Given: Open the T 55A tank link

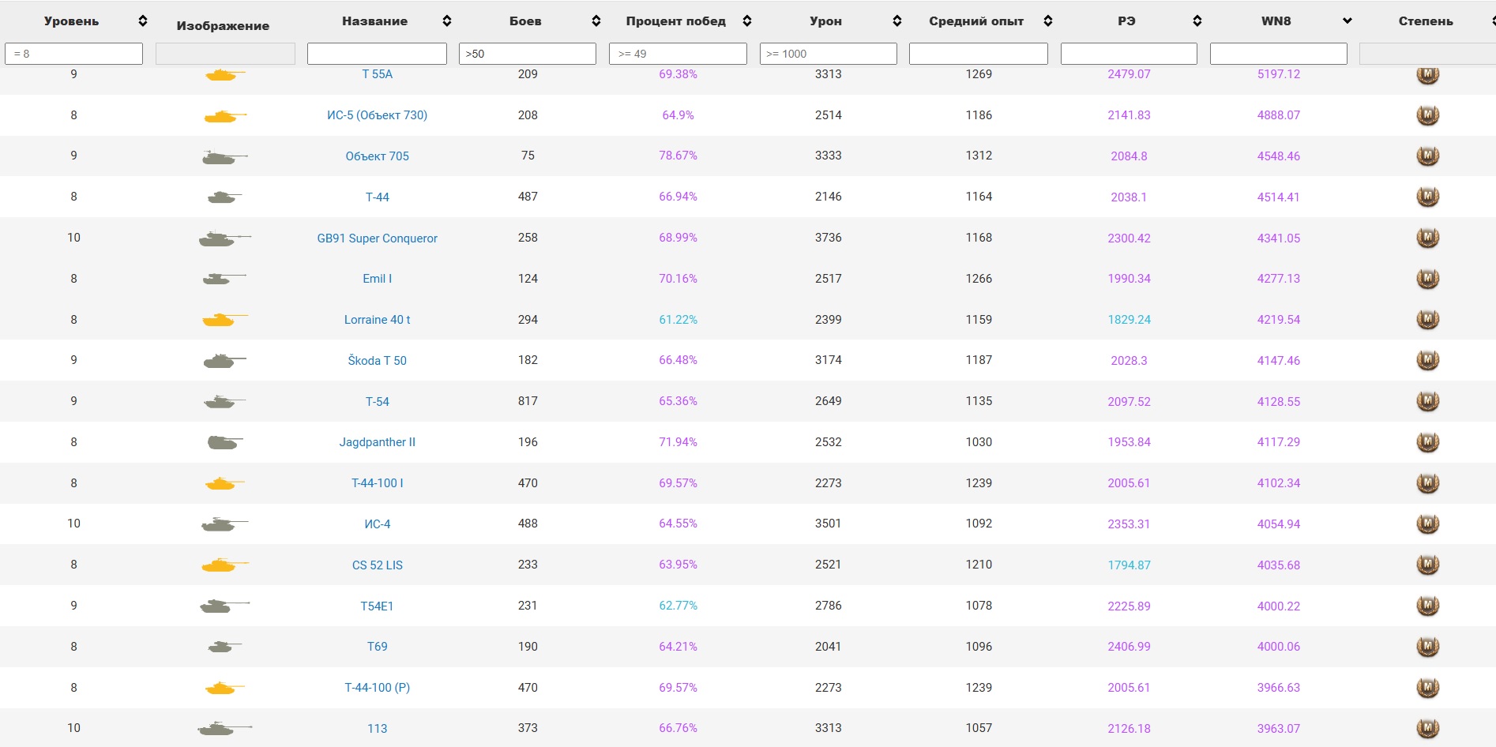Looking at the screenshot, I should tap(378, 74).
